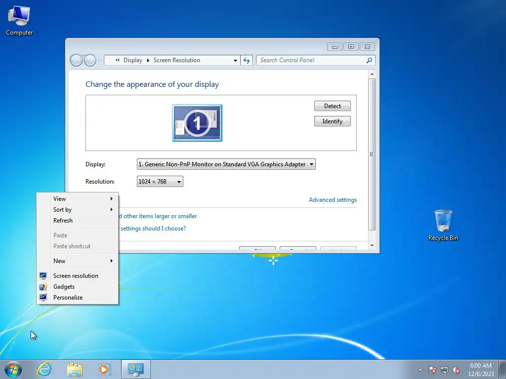Expand the View submenu
This screenshot has height=379, width=506.
(78, 198)
